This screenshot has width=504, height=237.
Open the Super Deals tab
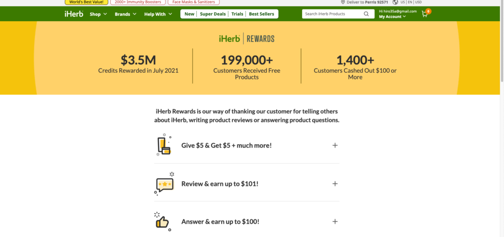tap(213, 14)
